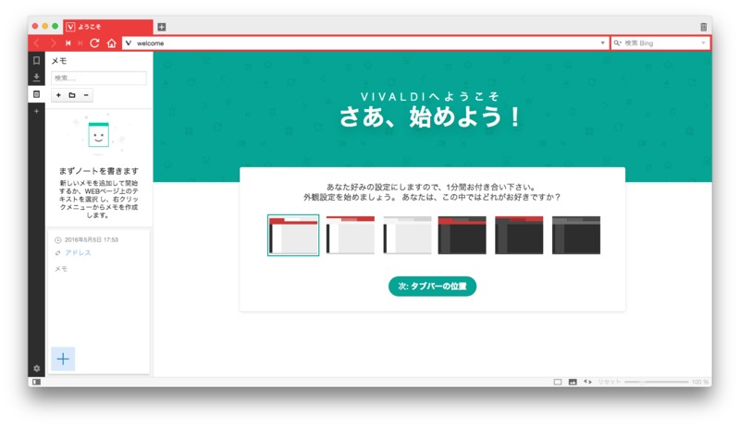Viewport: 740px width, 427px height.
Task: Go to the home page
Action: point(111,43)
